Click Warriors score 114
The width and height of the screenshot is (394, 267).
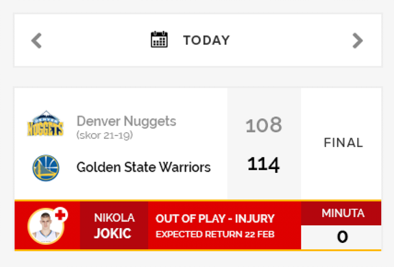pyautogui.click(x=264, y=164)
